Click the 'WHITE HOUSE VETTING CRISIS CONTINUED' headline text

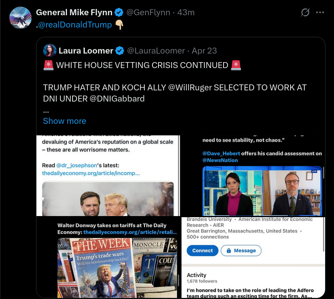pyautogui.click(x=142, y=65)
